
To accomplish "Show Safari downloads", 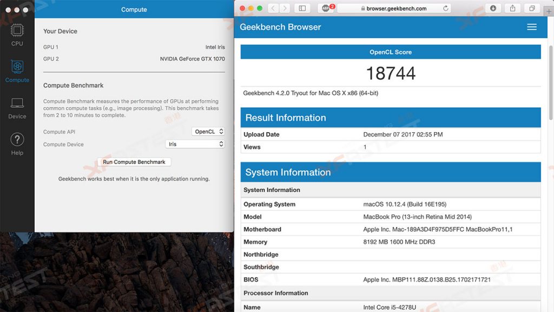I will pos(493,8).
